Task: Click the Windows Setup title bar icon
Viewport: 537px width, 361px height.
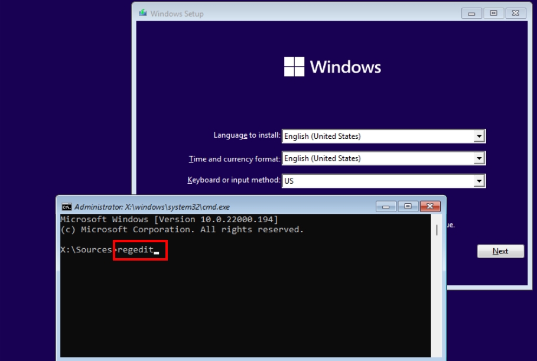Action: pos(144,13)
